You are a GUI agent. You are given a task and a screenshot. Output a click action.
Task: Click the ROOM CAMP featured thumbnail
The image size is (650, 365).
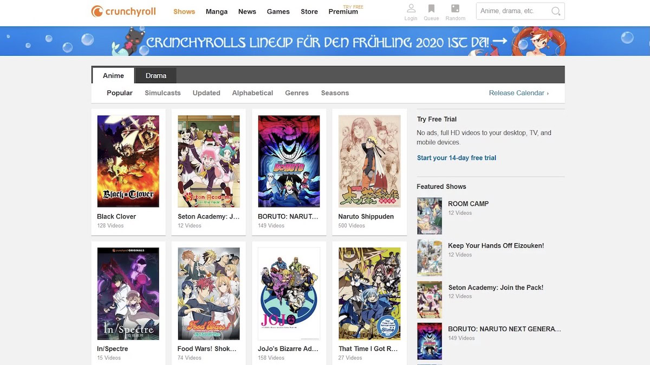[429, 216]
